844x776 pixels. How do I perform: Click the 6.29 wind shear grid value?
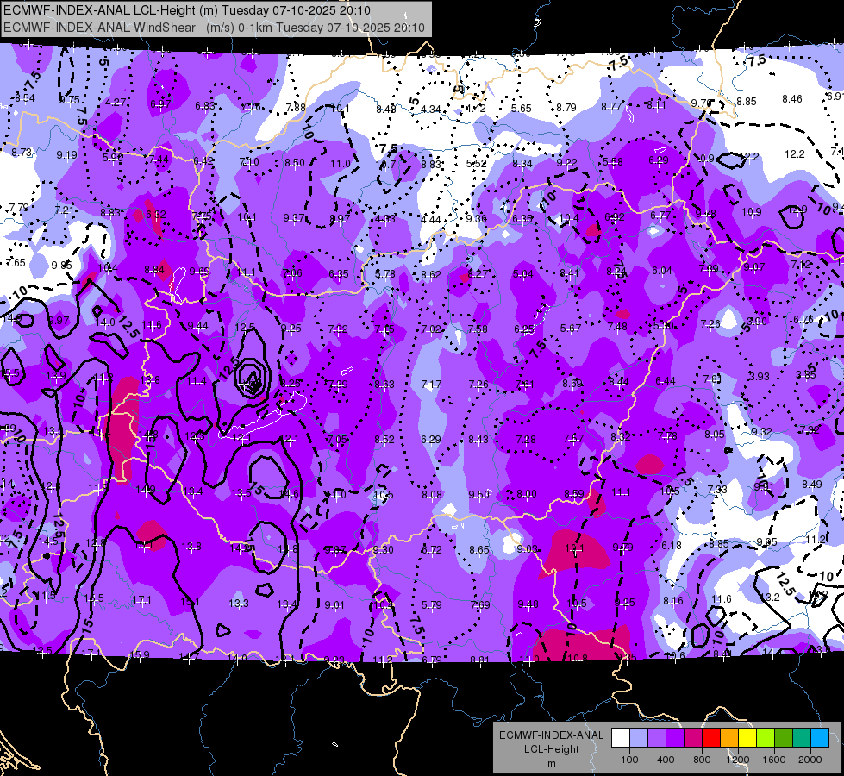pos(430,440)
